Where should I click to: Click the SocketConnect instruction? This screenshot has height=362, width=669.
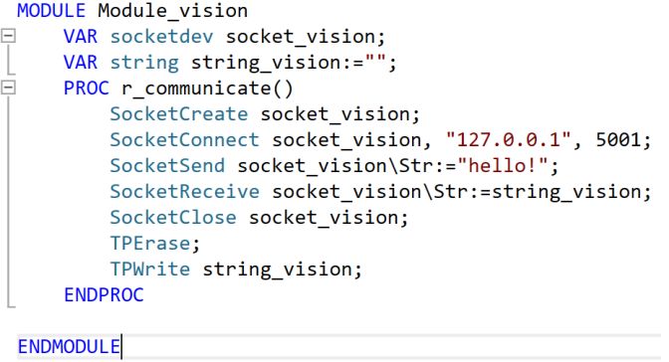click(184, 140)
